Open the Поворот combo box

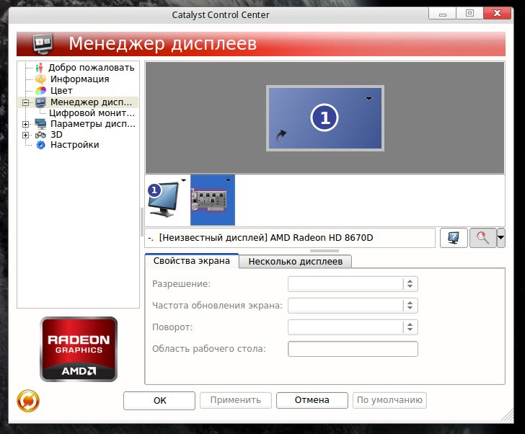click(x=353, y=327)
